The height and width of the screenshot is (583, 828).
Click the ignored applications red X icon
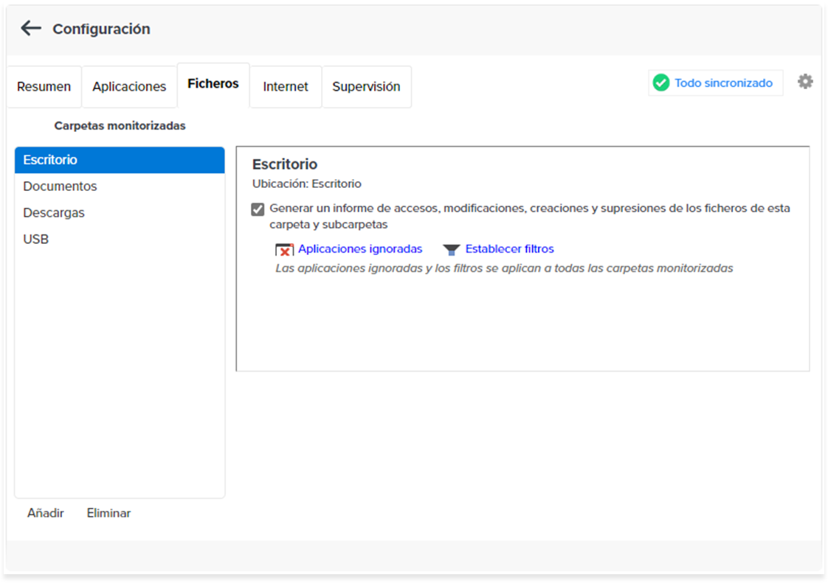click(x=284, y=249)
